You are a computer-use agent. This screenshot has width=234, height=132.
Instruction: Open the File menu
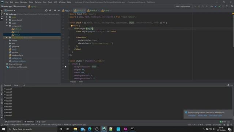click(7, 2)
